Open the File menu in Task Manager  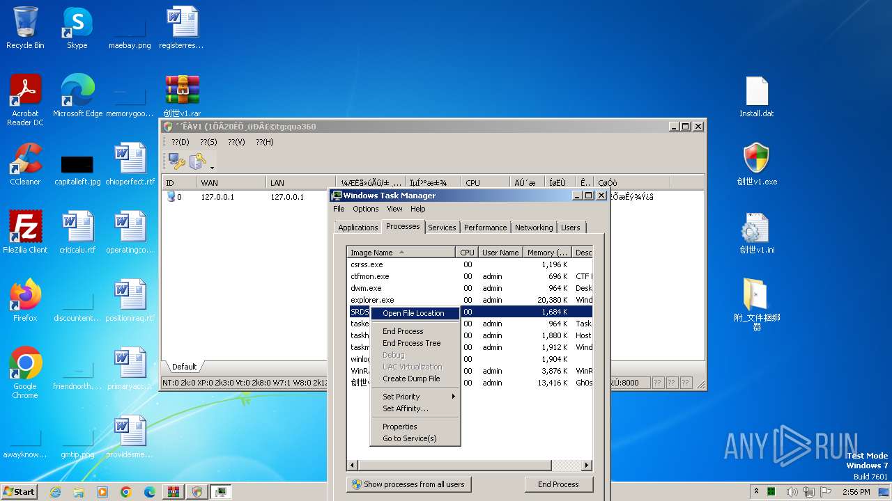click(x=339, y=209)
